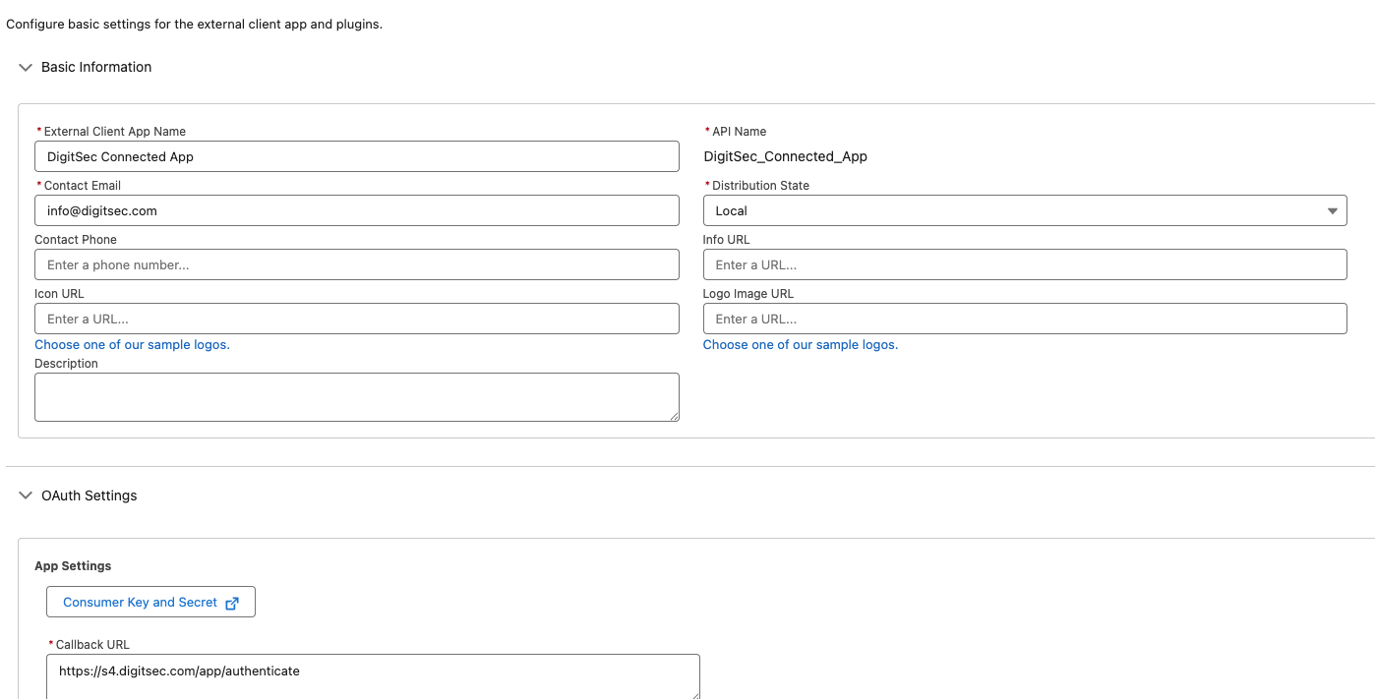The width and height of the screenshot is (1375, 699).
Task: Click the Description text area
Action: coord(357,397)
